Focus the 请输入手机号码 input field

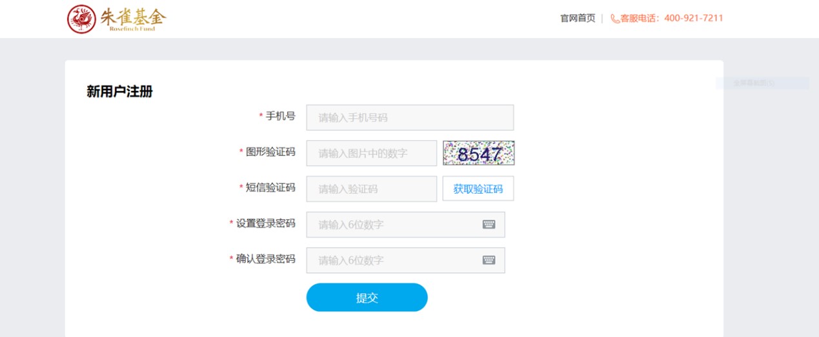pos(410,117)
